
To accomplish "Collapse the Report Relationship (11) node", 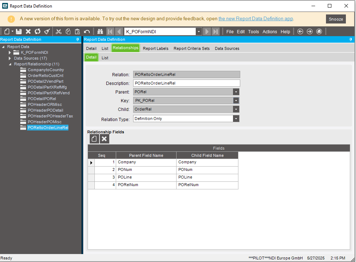I will coord(10,64).
